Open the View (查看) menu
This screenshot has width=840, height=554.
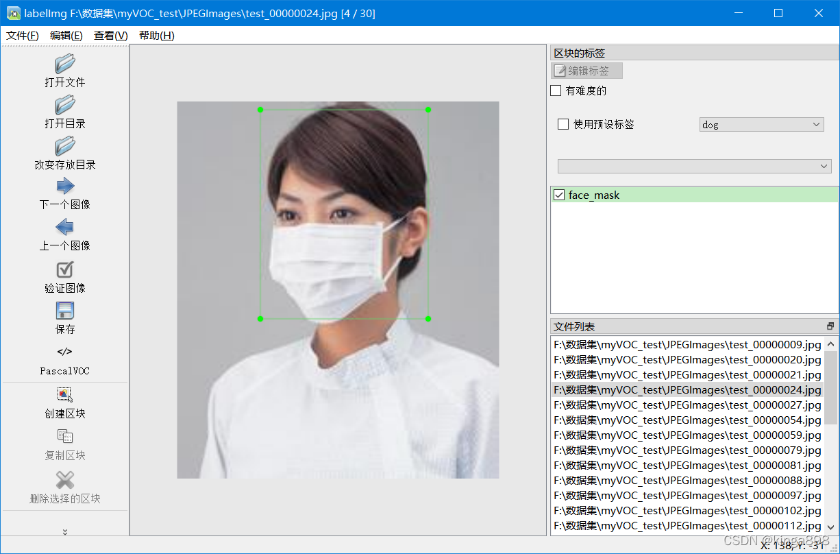pyautogui.click(x=110, y=36)
